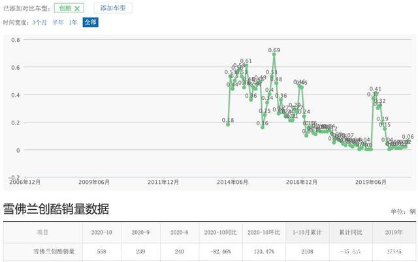Image resolution: width=418 pixels, height=262 pixels.
Task: Click the 2011年12月 axis label
Action: click(x=163, y=182)
